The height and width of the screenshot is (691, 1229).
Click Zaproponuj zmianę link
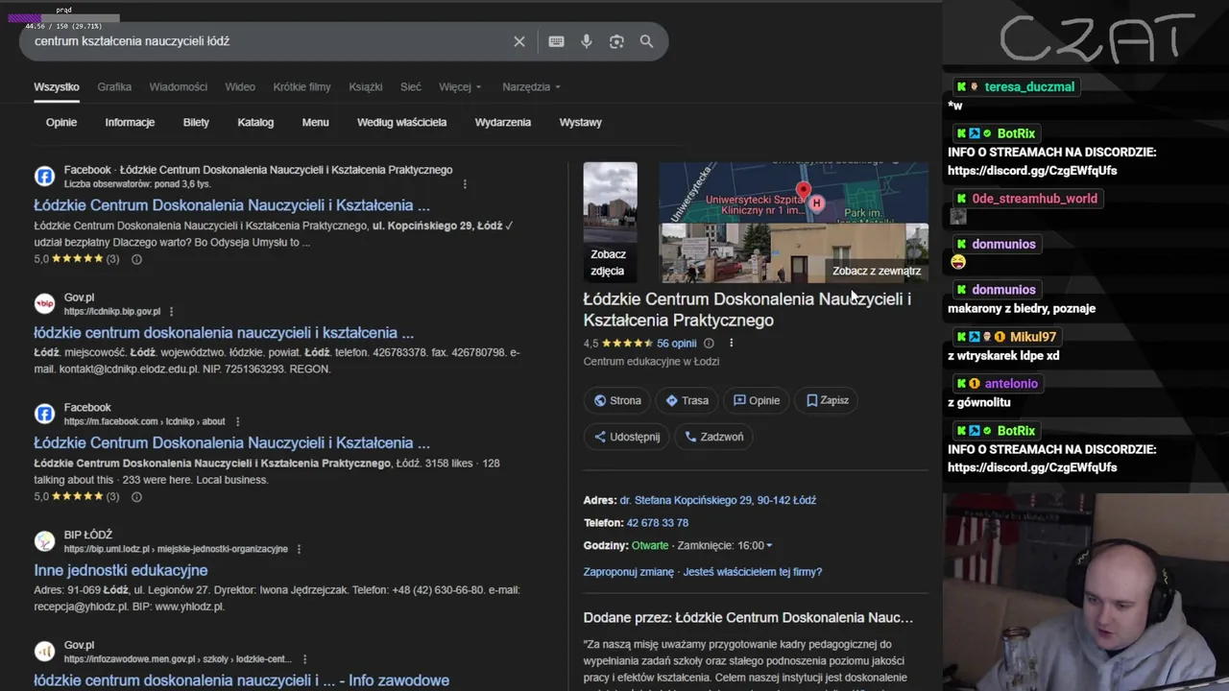tap(629, 572)
